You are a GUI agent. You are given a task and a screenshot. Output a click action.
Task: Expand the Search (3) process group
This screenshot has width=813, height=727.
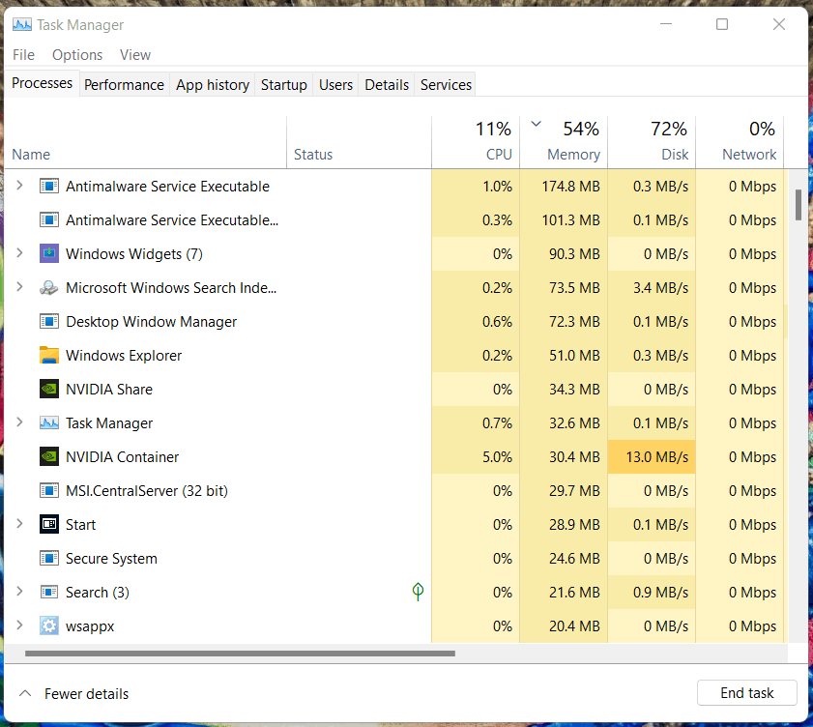point(19,591)
